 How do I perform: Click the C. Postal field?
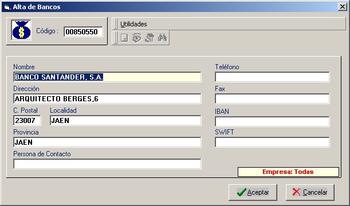click(x=27, y=121)
